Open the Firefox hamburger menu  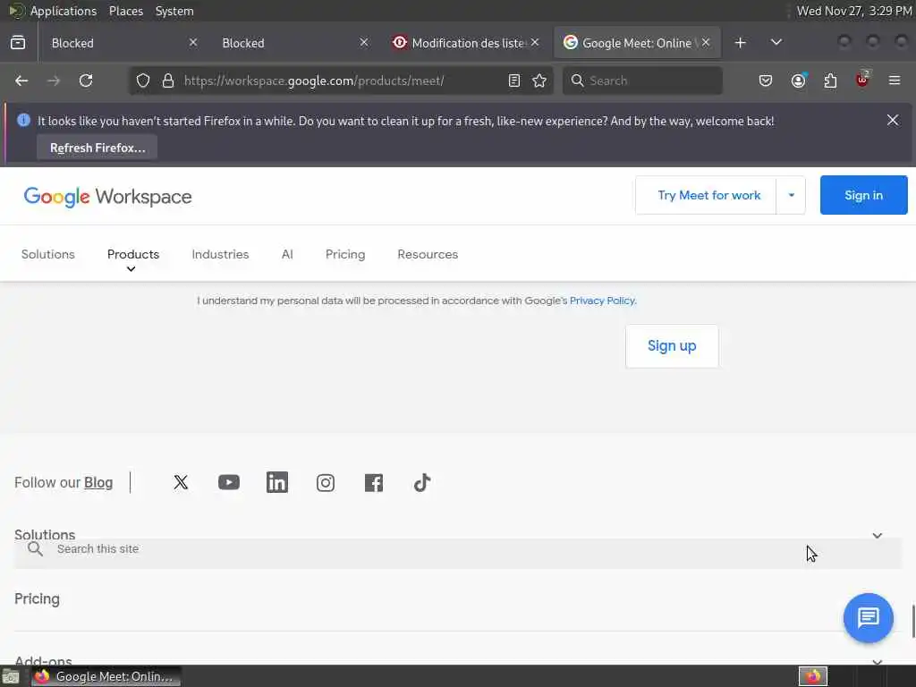point(895,81)
